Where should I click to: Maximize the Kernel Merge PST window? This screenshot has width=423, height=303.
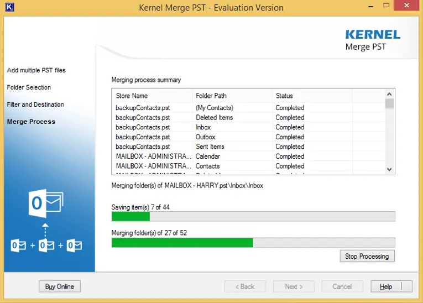386,6
